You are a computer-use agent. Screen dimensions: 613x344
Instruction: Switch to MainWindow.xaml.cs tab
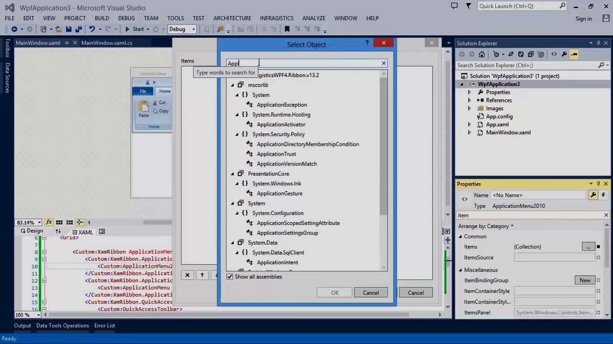106,43
